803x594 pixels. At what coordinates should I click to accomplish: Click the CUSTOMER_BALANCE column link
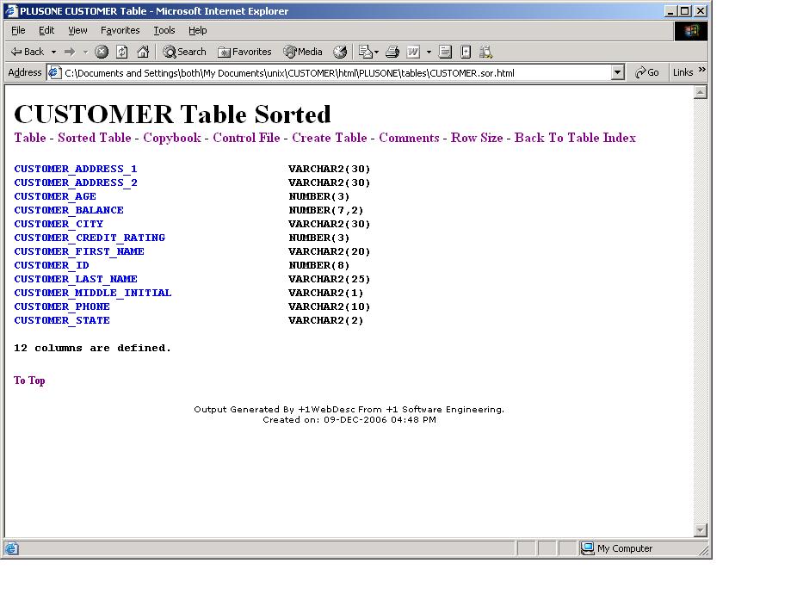[x=69, y=210]
